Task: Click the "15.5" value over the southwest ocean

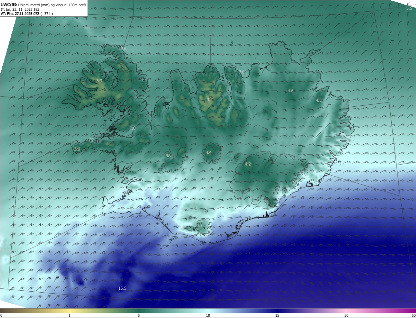Action: tap(122, 288)
